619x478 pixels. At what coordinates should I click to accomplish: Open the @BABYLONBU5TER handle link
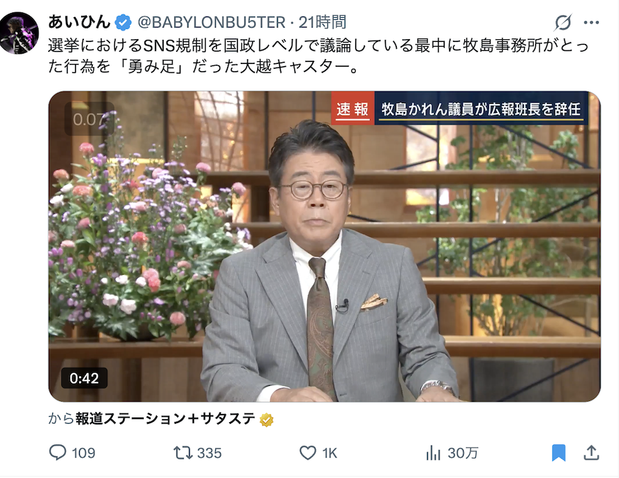coord(211,23)
